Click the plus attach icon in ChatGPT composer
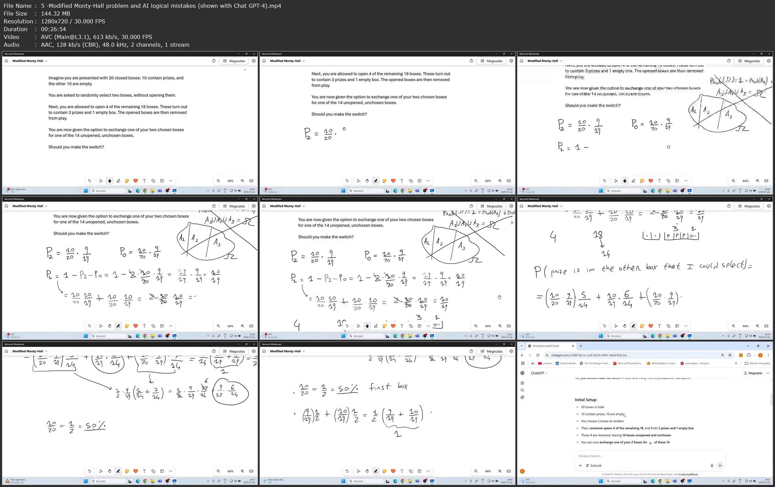This screenshot has height=487, width=775. tap(580, 465)
